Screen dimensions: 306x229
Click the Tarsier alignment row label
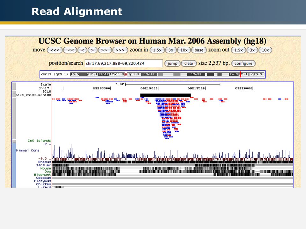click(44, 165)
